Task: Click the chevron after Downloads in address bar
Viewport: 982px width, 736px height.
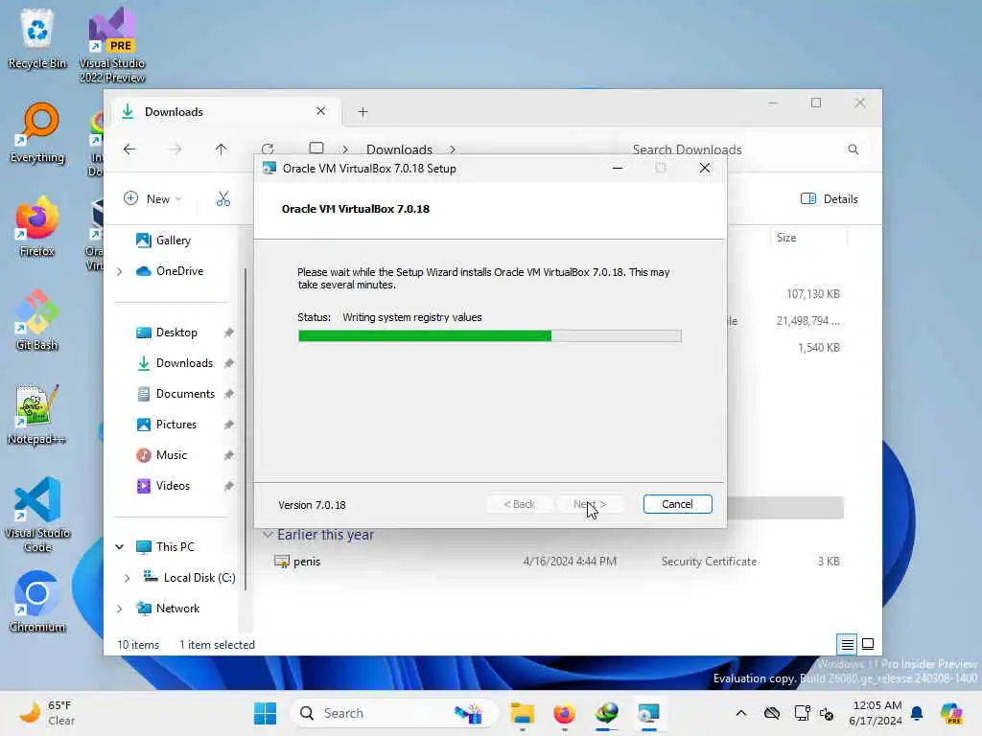Action: [453, 149]
